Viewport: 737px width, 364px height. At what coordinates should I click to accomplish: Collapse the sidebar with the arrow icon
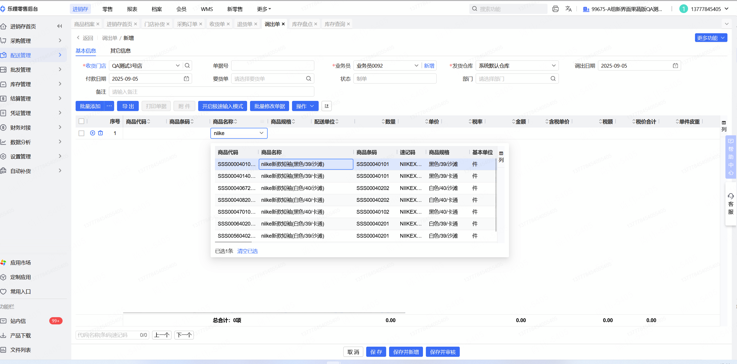click(x=60, y=26)
